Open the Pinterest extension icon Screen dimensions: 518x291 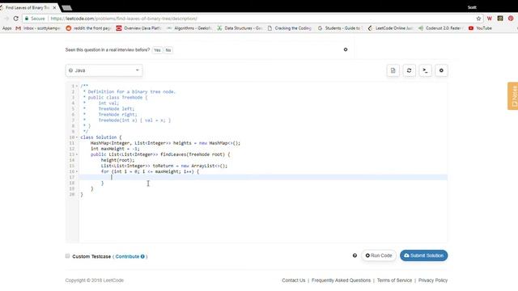tap(511, 19)
